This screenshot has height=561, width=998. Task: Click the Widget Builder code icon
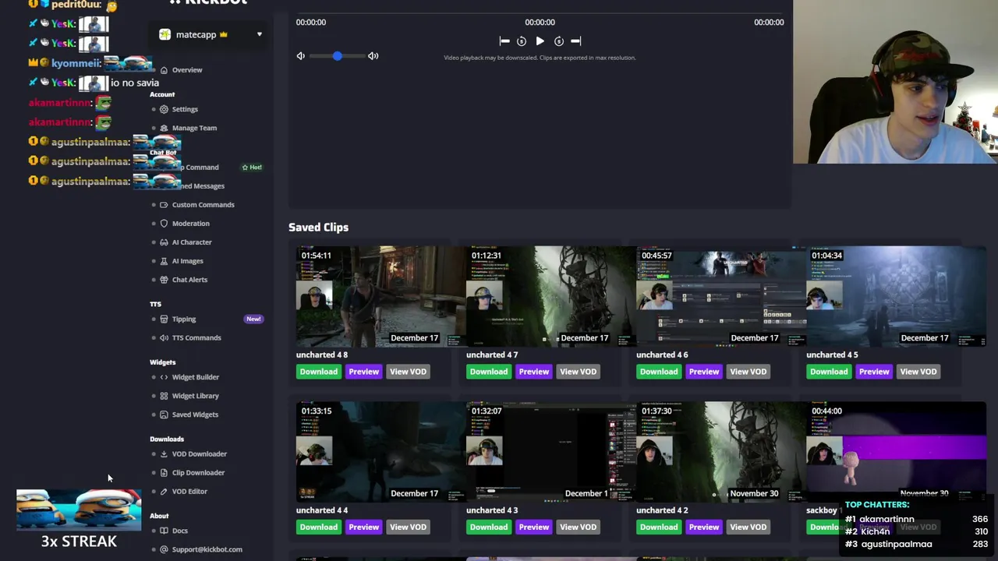click(x=164, y=377)
